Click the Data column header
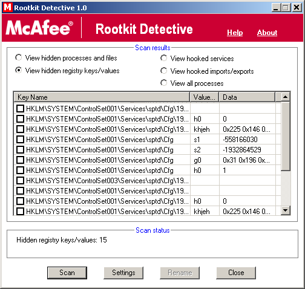Image resolution: width=305 pixels, height=289 pixels. (247, 97)
